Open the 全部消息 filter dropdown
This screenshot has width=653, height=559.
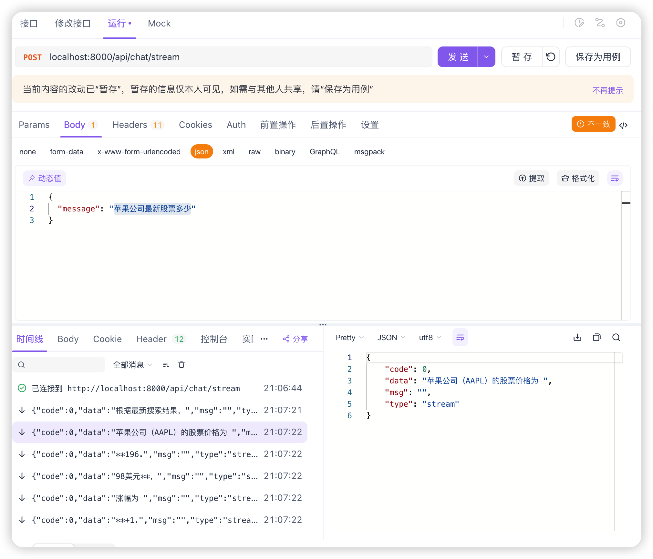(132, 365)
